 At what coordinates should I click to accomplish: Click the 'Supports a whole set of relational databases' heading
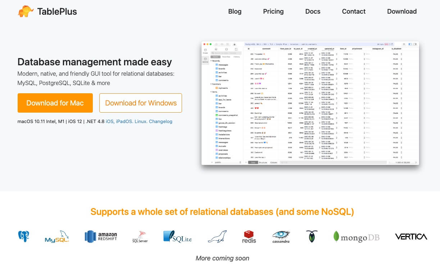click(x=222, y=212)
